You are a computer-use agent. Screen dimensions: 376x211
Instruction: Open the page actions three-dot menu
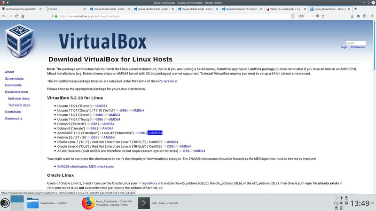tap(312, 16)
